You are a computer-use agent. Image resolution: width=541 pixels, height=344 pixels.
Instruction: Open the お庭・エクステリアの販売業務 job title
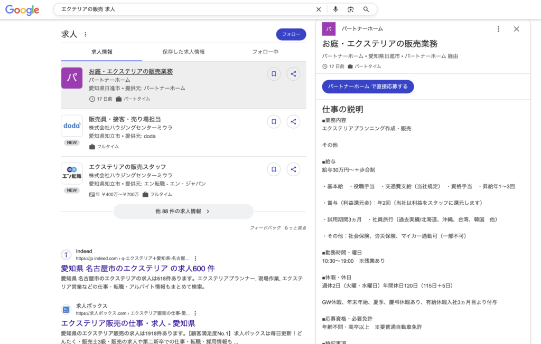click(131, 71)
